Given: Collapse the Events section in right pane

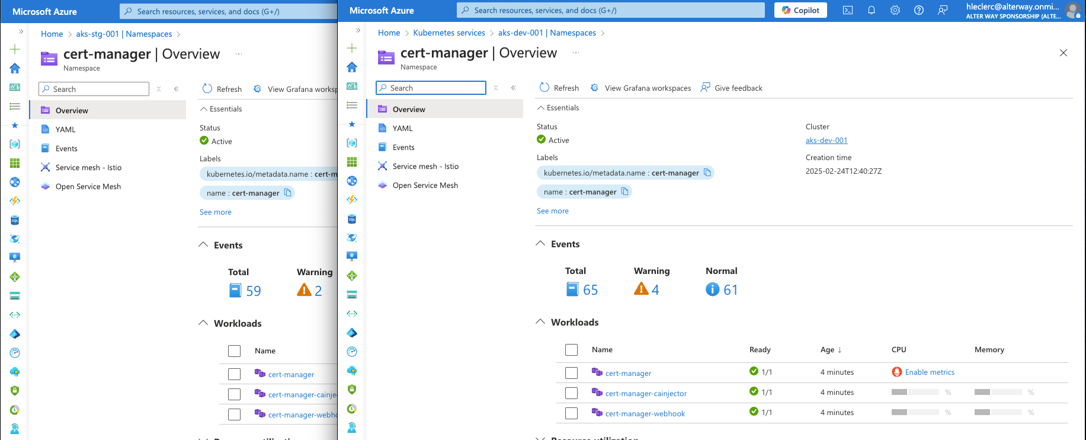Looking at the screenshot, I should click(x=540, y=244).
